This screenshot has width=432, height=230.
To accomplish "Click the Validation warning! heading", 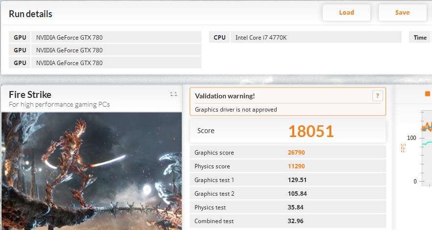I will click(x=225, y=96).
